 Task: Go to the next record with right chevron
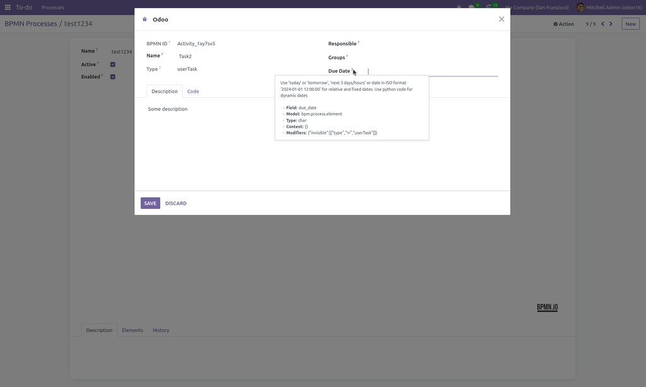[x=611, y=24]
